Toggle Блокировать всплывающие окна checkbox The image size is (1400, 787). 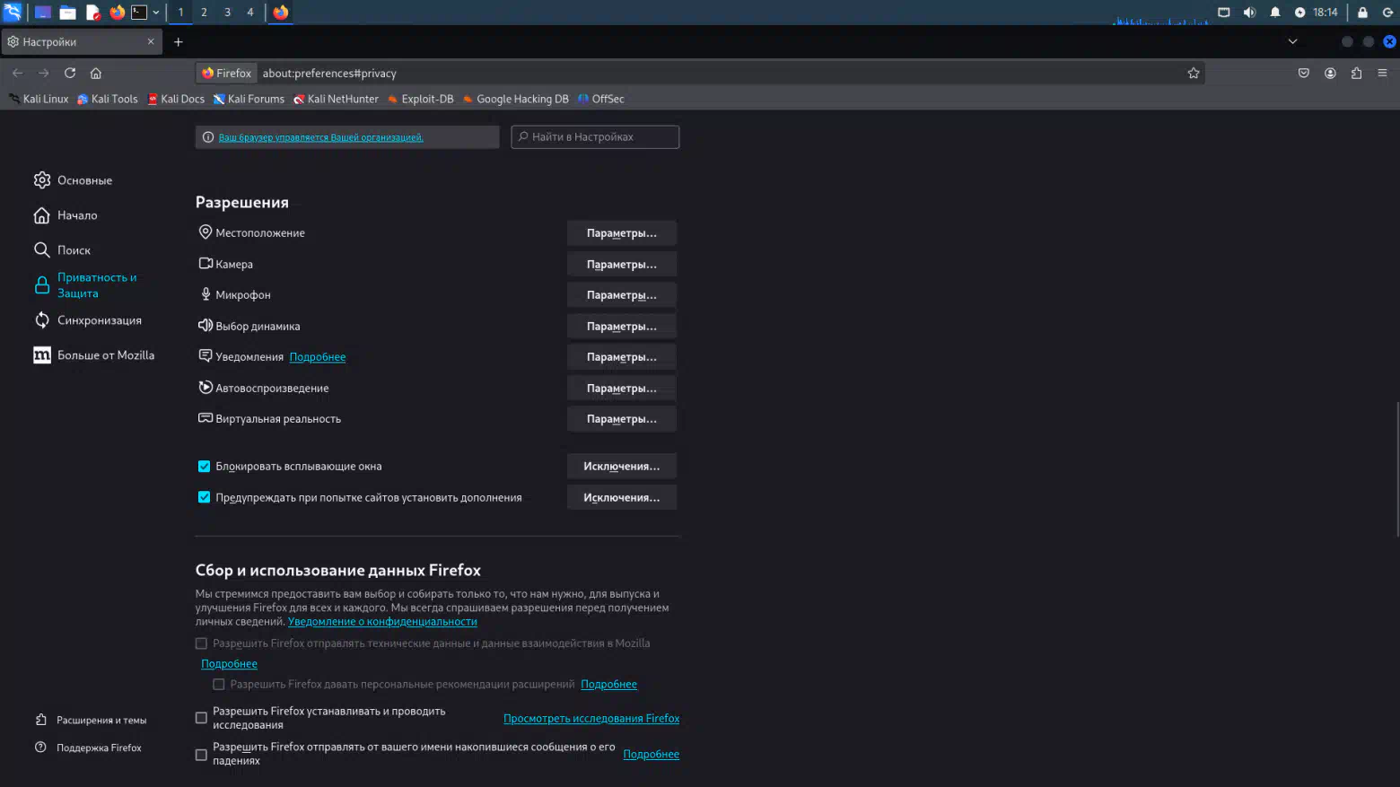204,467
